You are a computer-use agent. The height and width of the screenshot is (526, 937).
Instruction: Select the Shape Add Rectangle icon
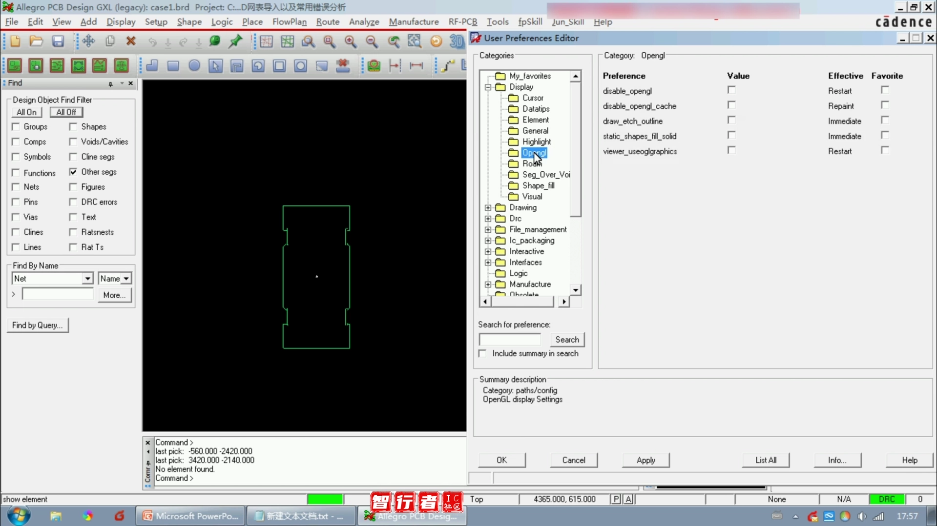pyautogui.click(x=173, y=66)
